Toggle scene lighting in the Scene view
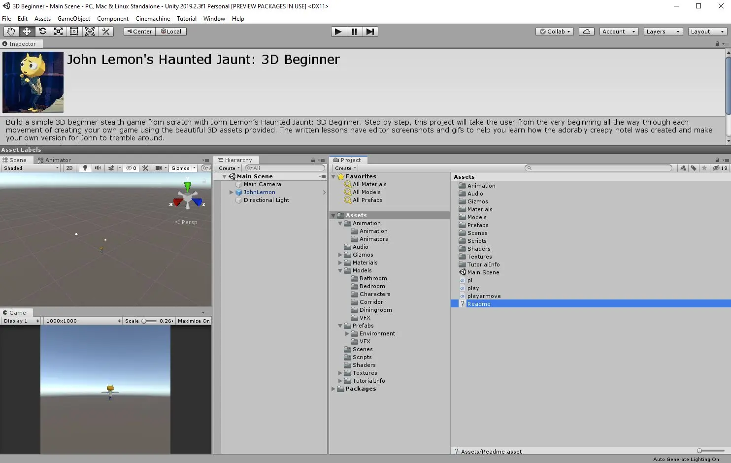The height and width of the screenshot is (463, 731). (x=85, y=168)
